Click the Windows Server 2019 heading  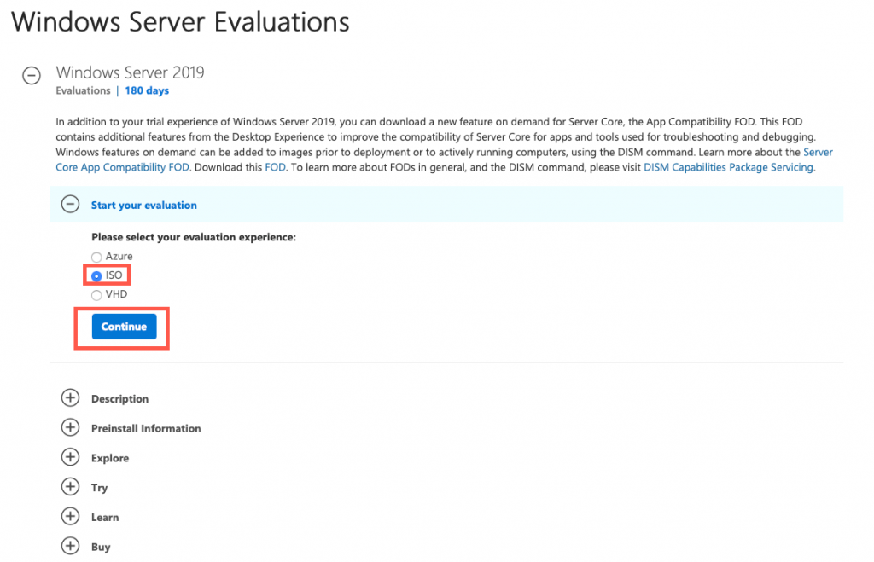coord(130,72)
